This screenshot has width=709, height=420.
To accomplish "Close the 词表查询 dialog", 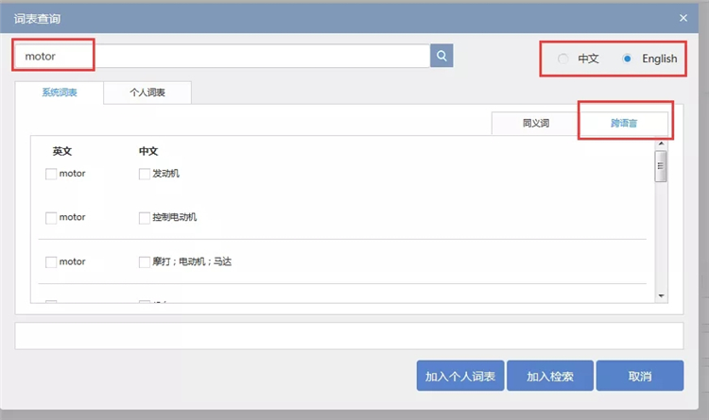I will point(683,18).
